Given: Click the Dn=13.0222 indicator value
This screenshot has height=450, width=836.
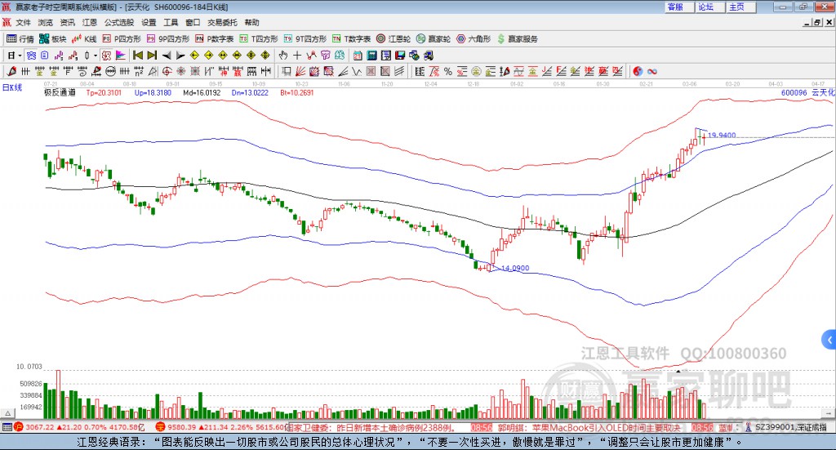Looking at the screenshot, I should [x=250, y=92].
